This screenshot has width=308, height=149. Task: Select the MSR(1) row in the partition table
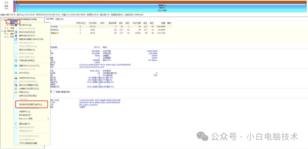tap(54, 30)
